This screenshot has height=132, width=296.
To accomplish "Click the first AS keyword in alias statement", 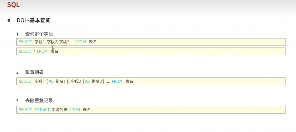I will (x=51, y=81).
